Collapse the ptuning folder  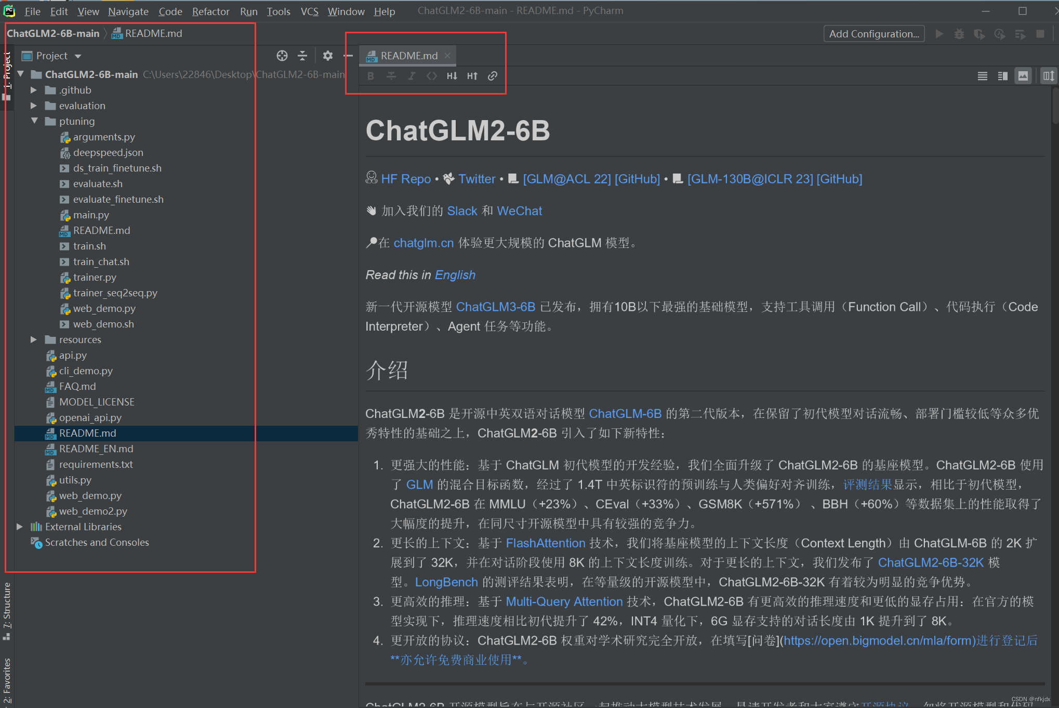coord(34,121)
